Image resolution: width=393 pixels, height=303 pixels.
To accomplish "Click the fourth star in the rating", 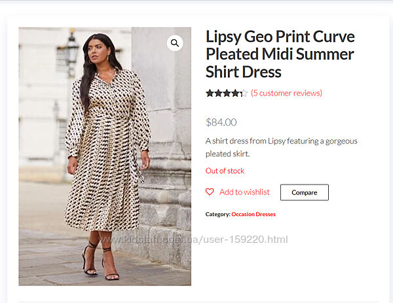I will tap(235, 93).
